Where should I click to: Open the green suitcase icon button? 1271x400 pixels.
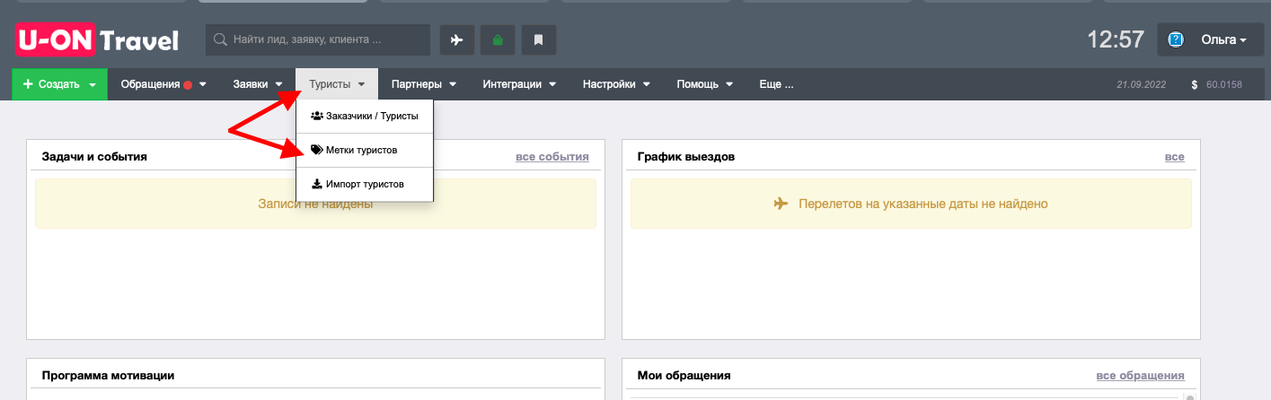(x=498, y=39)
